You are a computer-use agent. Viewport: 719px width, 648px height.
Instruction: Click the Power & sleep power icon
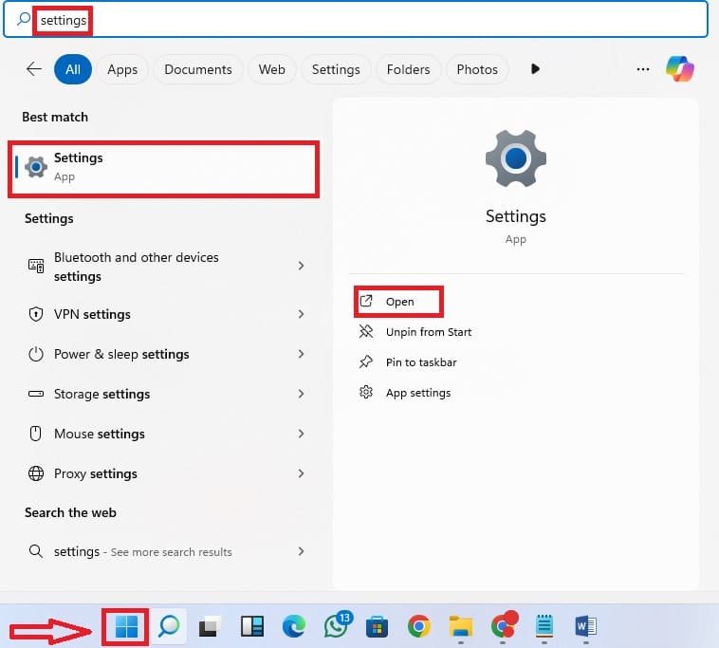(x=36, y=354)
